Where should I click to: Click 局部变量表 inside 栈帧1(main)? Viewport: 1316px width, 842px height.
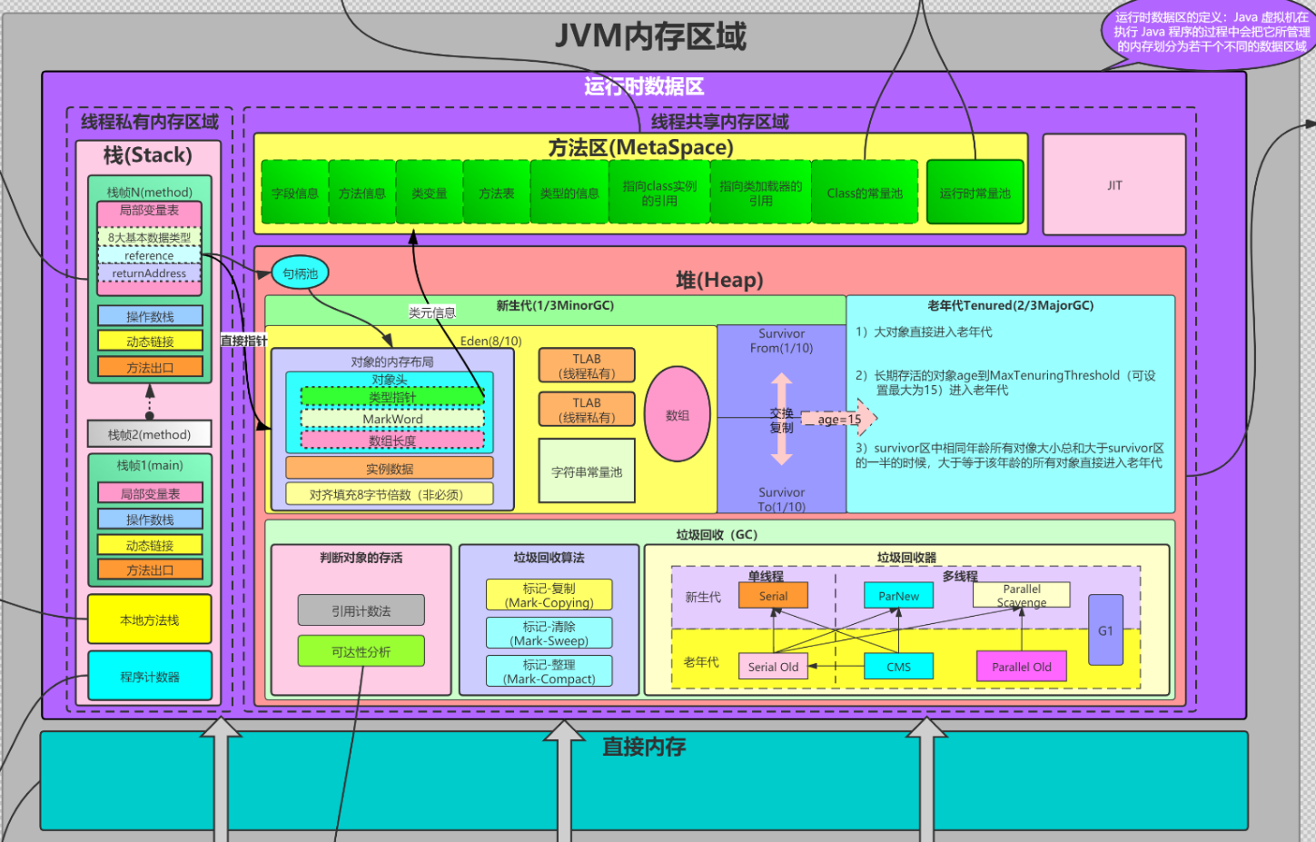150,493
